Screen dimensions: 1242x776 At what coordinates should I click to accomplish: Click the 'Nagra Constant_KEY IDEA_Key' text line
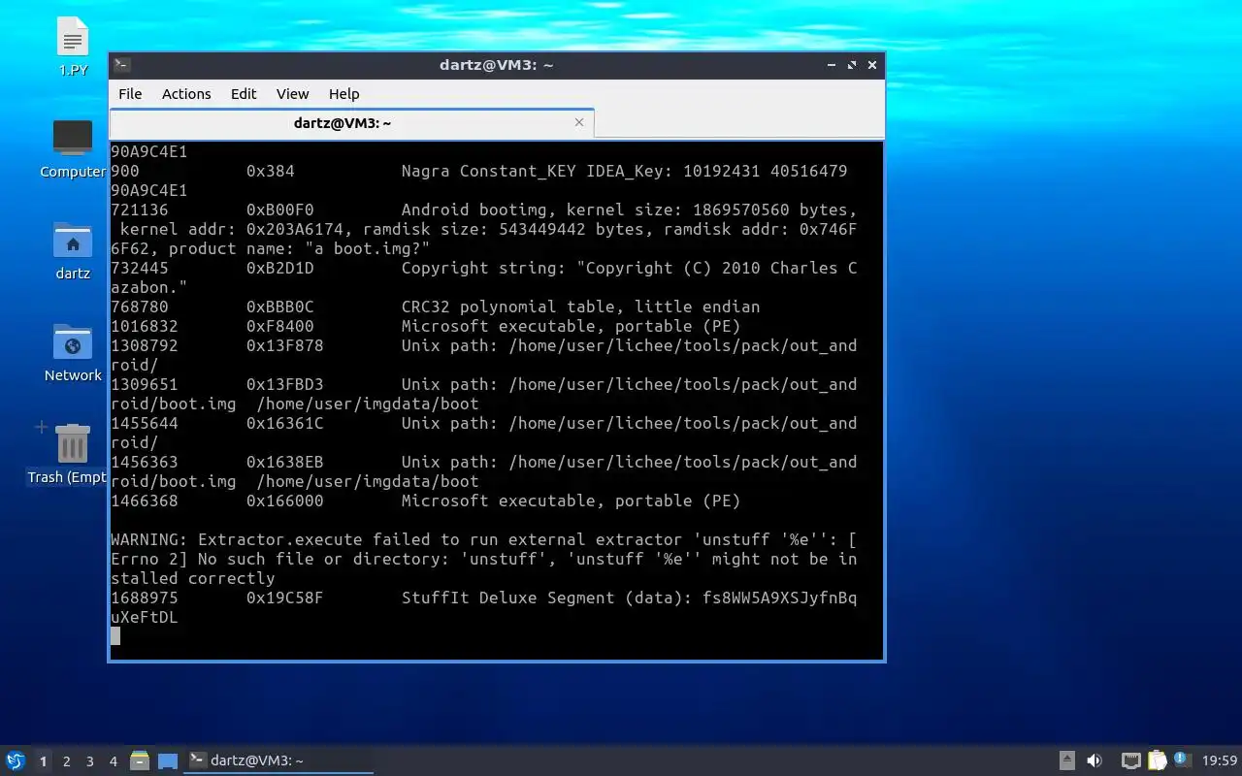pos(624,171)
